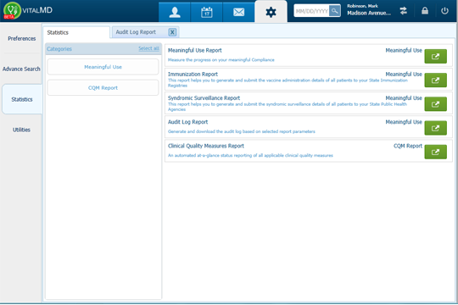Open Utilities in the left sidebar
458x305 pixels.
coord(21,130)
